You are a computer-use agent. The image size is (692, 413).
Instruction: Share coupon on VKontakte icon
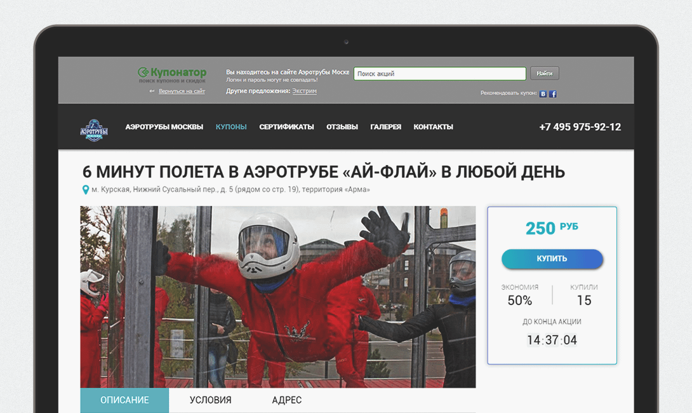[543, 93]
